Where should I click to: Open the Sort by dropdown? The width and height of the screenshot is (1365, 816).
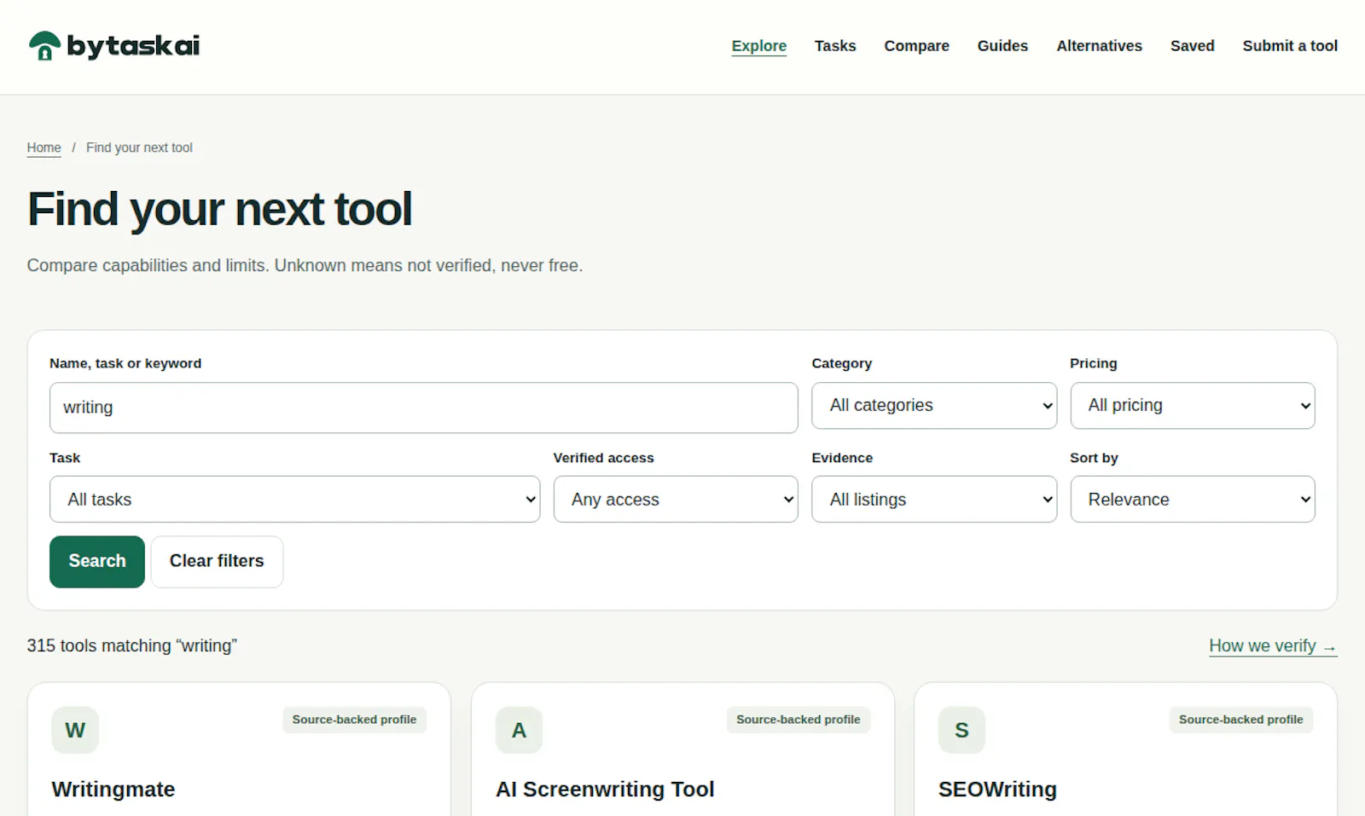coord(1193,500)
